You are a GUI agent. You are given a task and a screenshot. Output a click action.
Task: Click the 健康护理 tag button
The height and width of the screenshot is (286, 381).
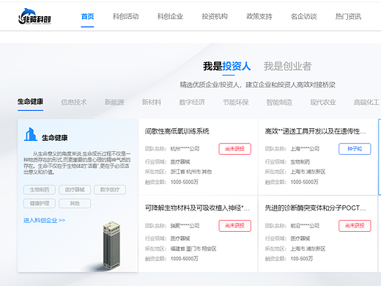[40, 203]
